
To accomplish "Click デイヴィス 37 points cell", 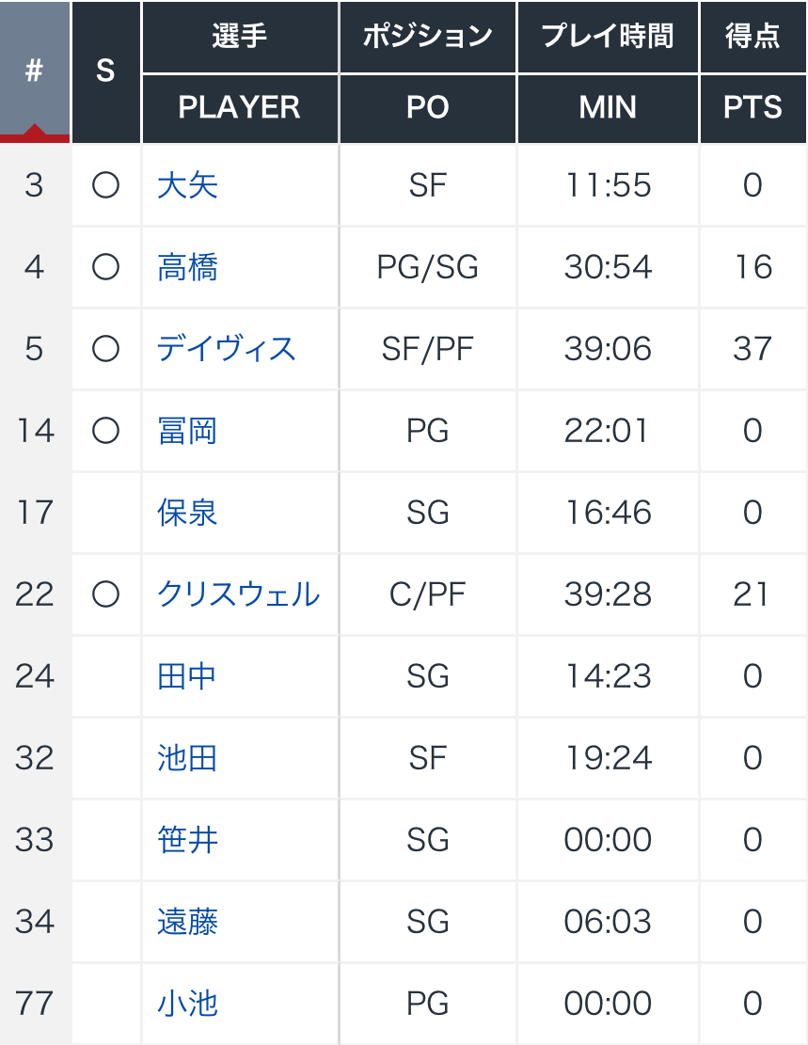I will [x=753, y=349].
